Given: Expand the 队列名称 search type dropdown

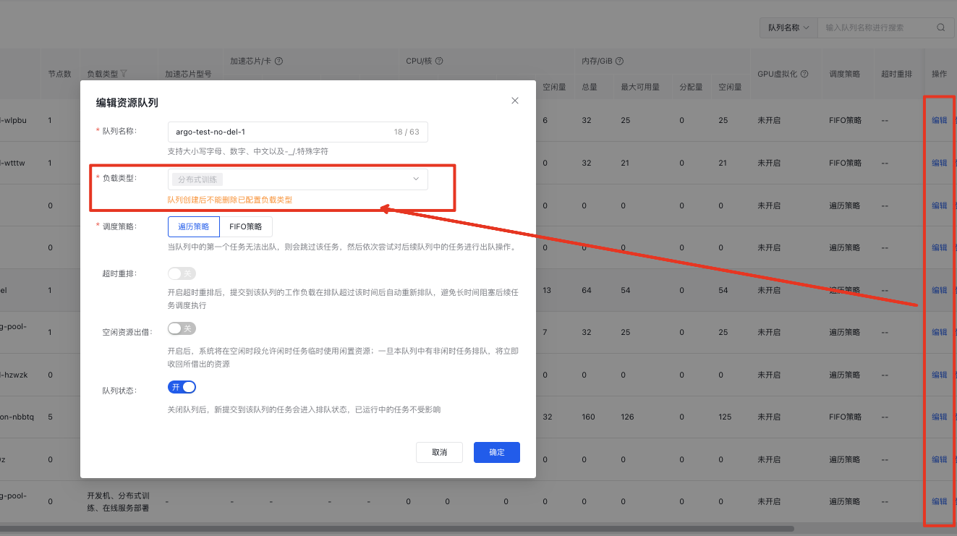Looking at the screenshot, I should point(788,27).
